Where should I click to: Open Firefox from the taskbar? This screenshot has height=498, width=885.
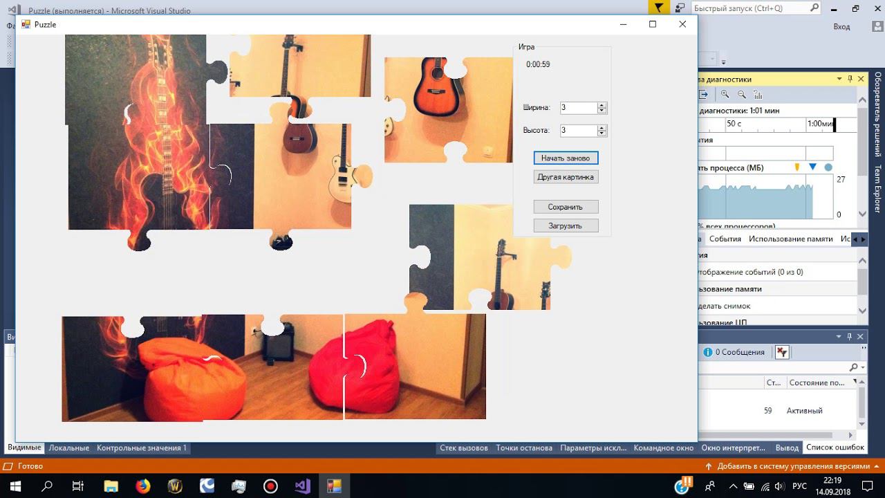tap(142, 486)
